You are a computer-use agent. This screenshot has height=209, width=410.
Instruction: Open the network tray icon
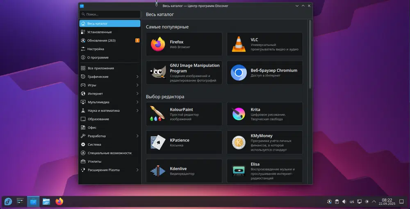point(360,201)
